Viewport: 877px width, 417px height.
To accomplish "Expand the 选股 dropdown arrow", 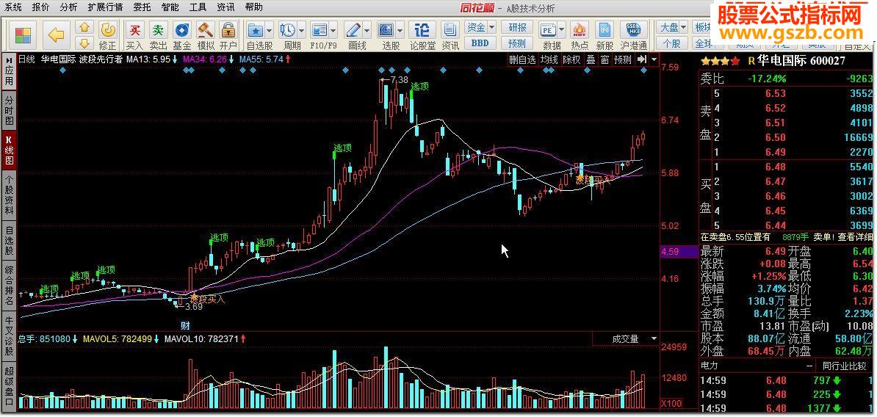I will pyautogui.click(x=400, y=30).
